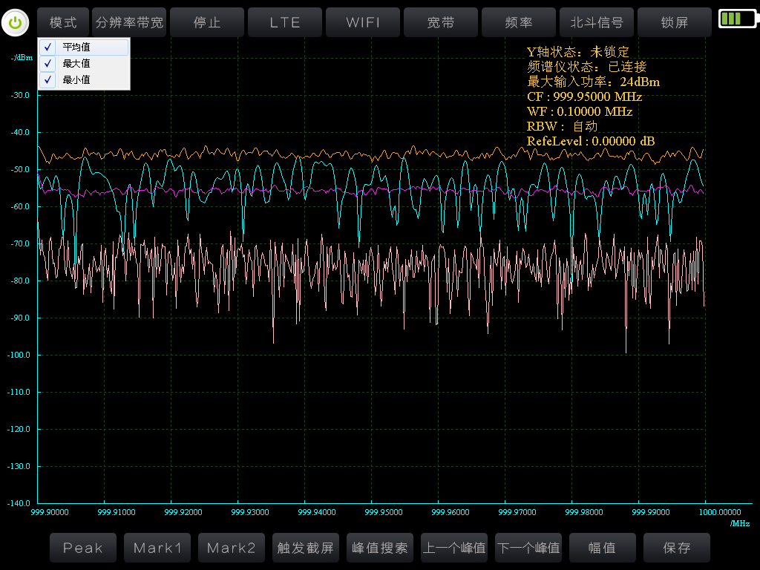Open the 模式 mode menu
760x570 pixels.
[x=63, y=22]
